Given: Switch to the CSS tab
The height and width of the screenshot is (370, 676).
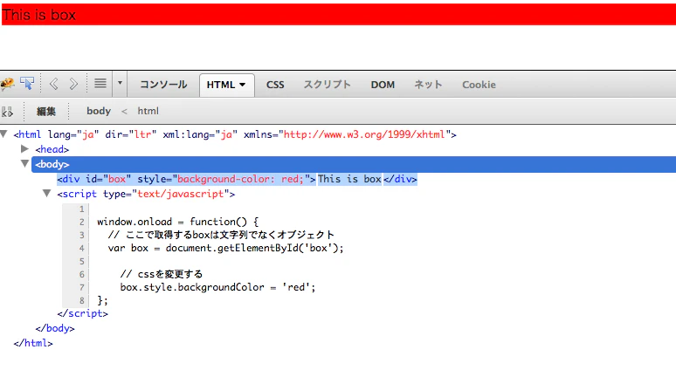Looking at the screenshot, I should 275,85.
